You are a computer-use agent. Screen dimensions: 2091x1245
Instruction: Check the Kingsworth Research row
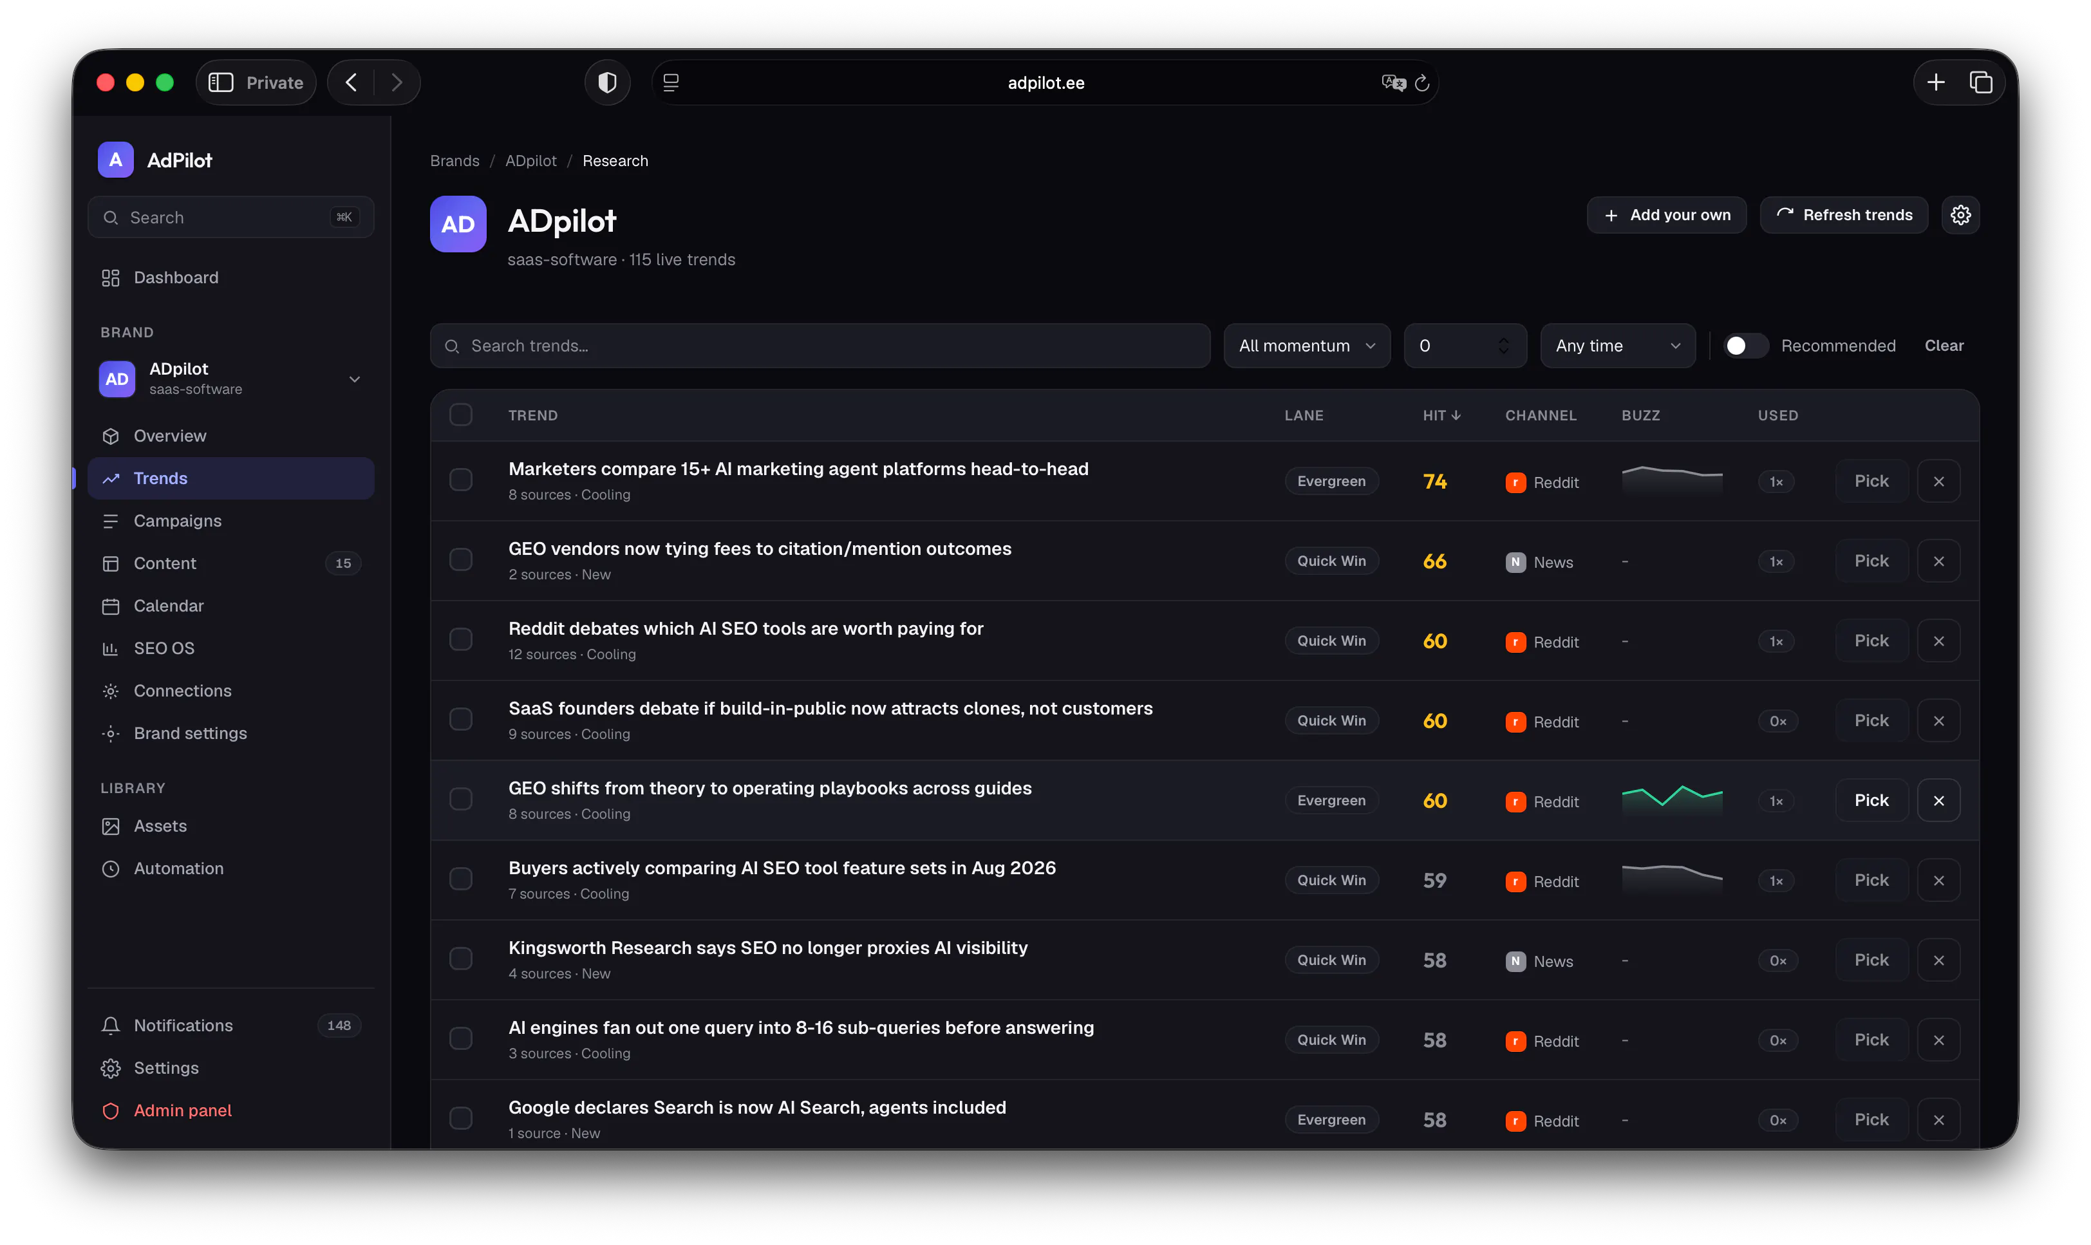click(460, 957)
